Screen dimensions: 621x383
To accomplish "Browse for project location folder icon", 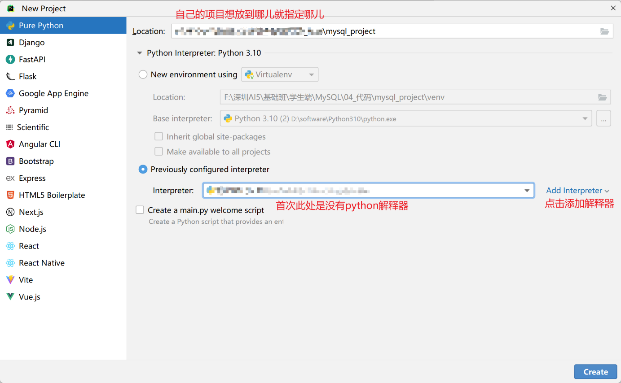I will click(605, 31).
